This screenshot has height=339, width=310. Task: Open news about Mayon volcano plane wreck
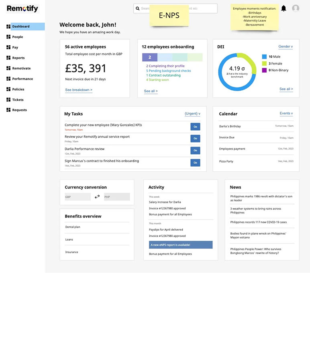(x=258, y=235)
